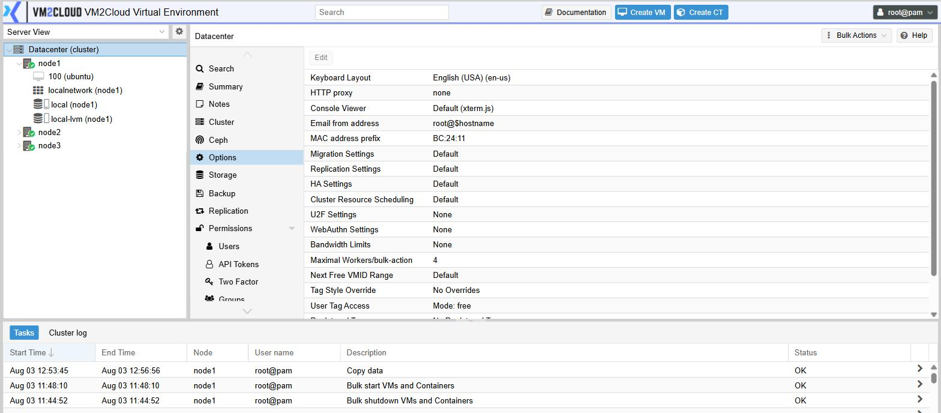Screen dimensions: 941x413
Task: Click the Cluster server icon in menu
Action: 200,122
